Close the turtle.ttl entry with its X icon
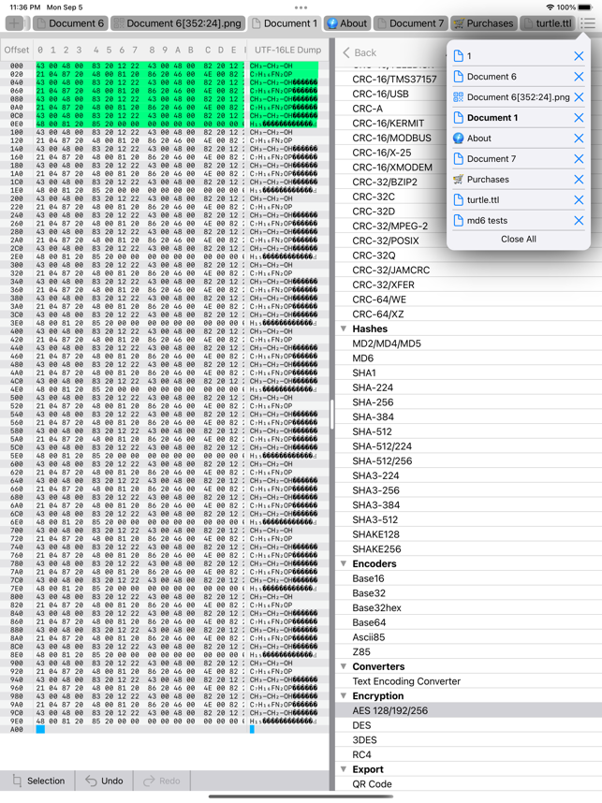 click(579, 200)
